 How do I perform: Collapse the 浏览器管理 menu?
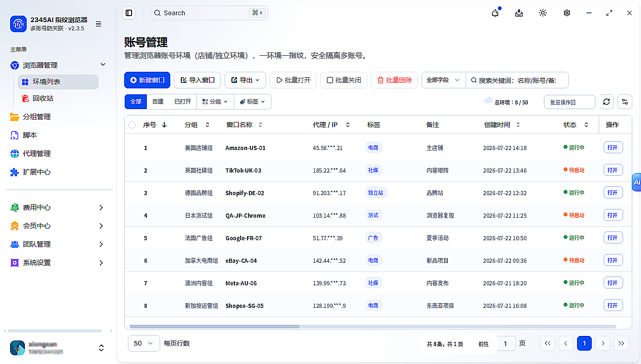(x=103, y=65)
